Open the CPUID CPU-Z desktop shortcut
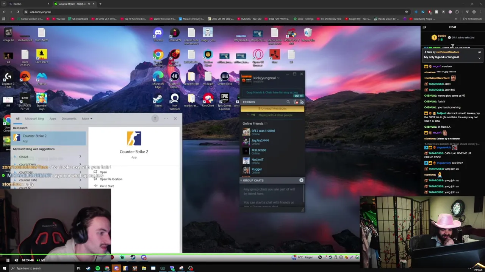Viewport: 485px width, 272px height. 291,36
